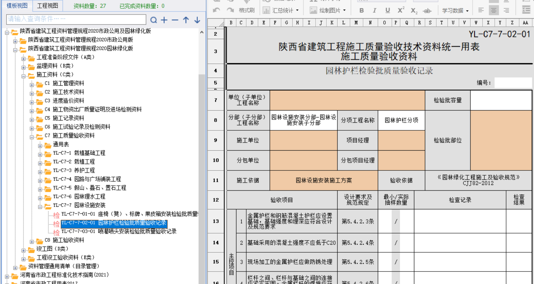Apply bold formatting with B icon

[x=362, y=10]
